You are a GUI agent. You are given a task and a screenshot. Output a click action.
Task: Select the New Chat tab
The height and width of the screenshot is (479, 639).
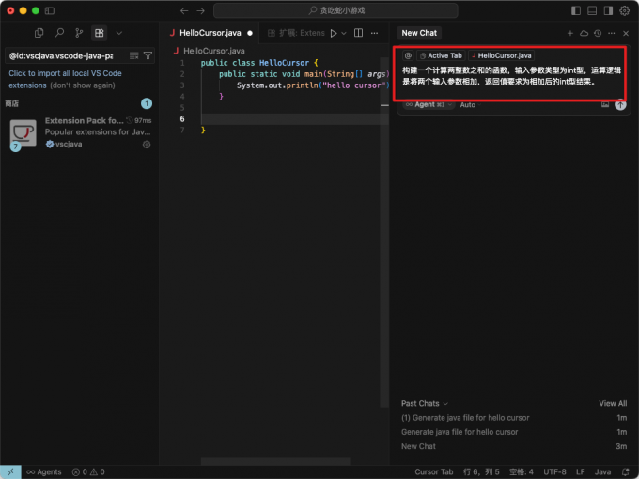pyautogui.click(x=419, y=33)
